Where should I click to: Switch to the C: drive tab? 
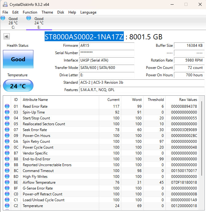(x=13, y=23)
